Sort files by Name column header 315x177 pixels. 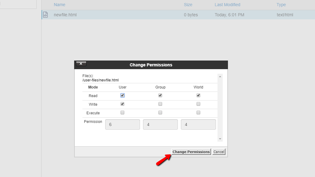59,5
